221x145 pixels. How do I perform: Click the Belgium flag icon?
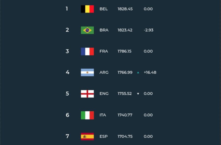click(87, 9)
